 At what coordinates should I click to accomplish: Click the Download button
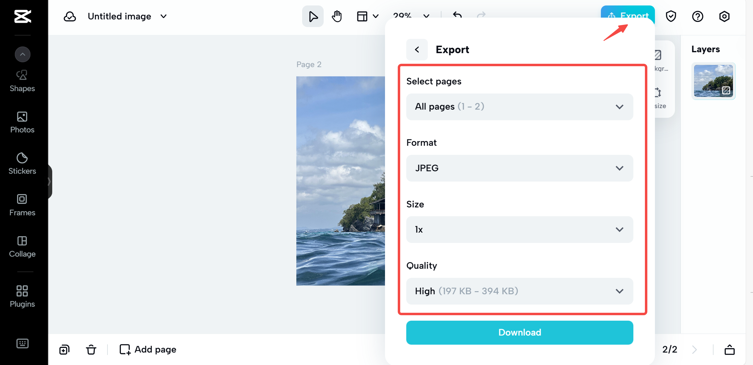(519, 332)
